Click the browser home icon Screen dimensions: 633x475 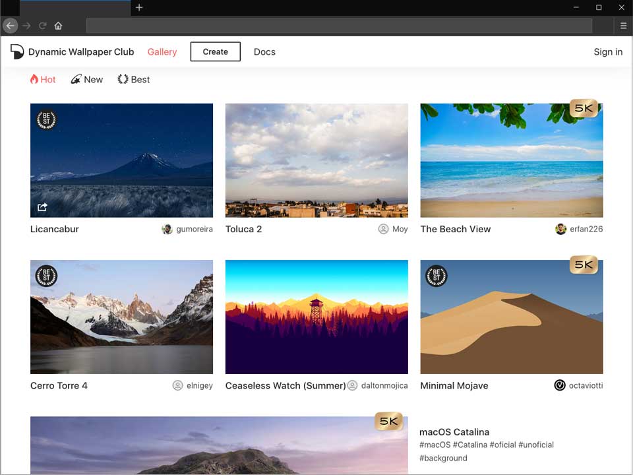58,26
